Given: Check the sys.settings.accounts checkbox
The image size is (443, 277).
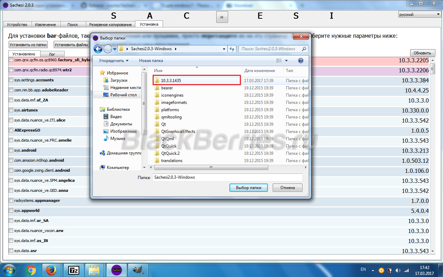Looking at the screenshot, I should click(11, 80).
